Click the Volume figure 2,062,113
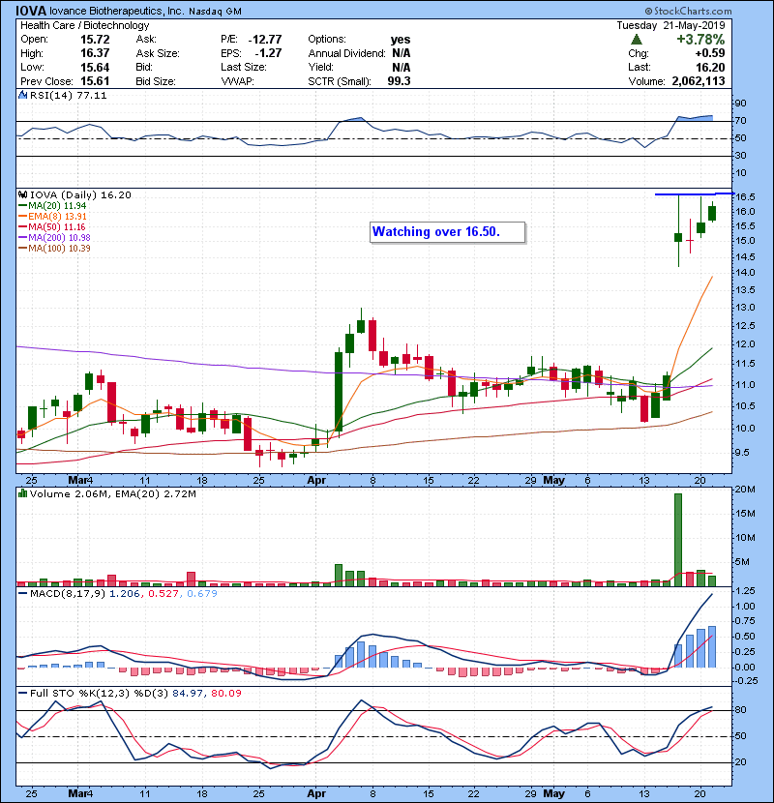774x803 pixels. (699, 81)
